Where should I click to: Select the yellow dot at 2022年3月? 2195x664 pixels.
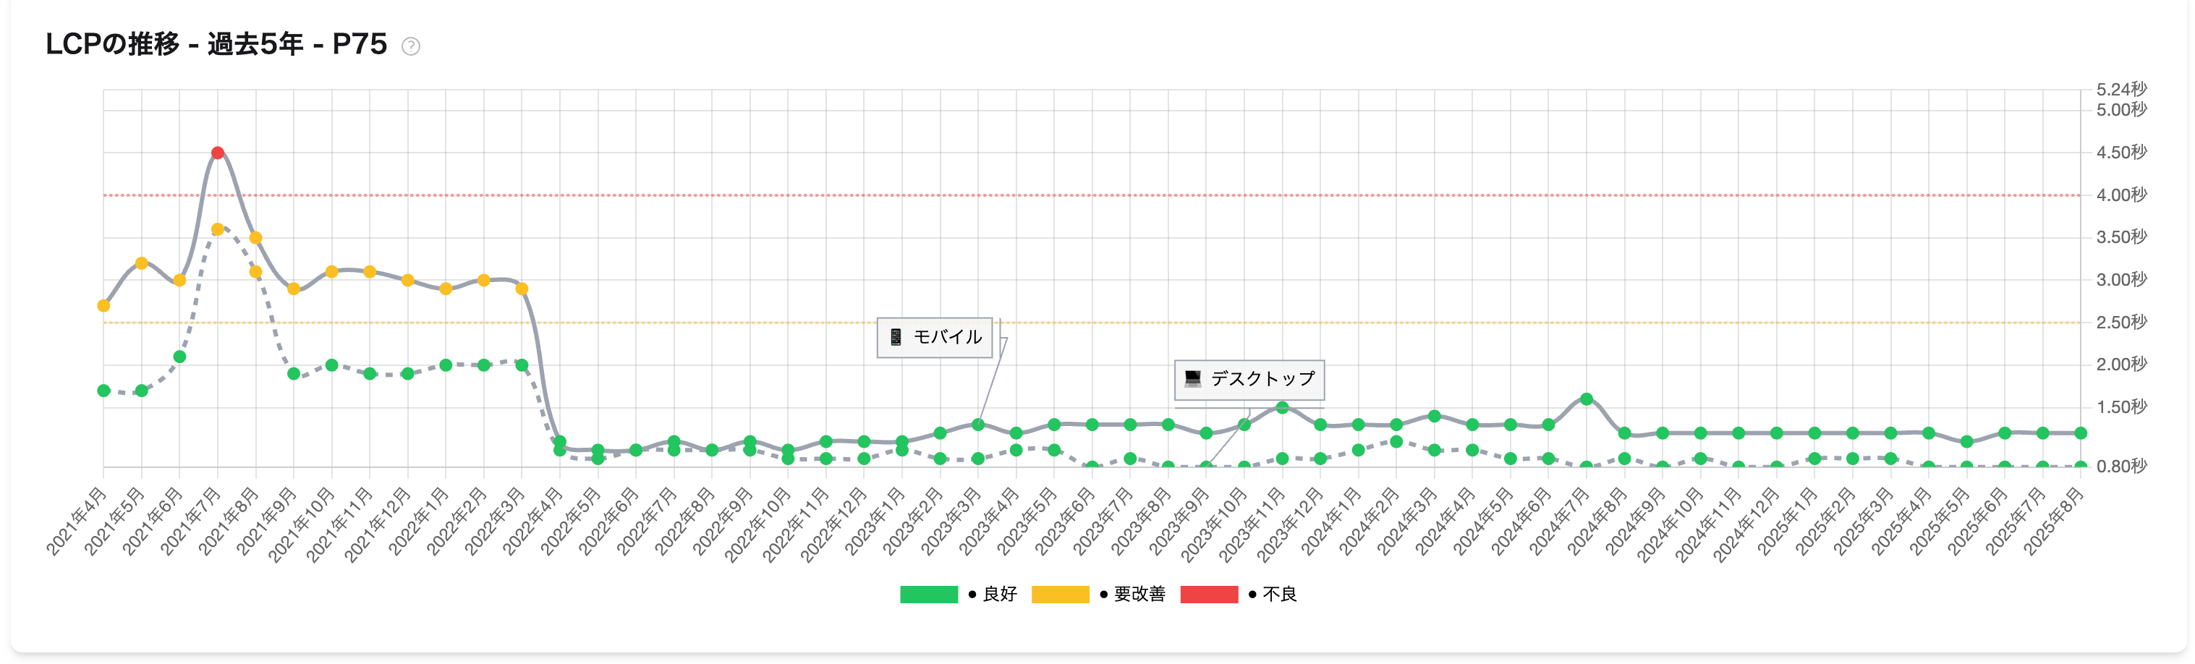point(521,289)
